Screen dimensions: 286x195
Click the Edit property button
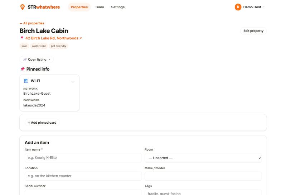[x=253, y=31]
